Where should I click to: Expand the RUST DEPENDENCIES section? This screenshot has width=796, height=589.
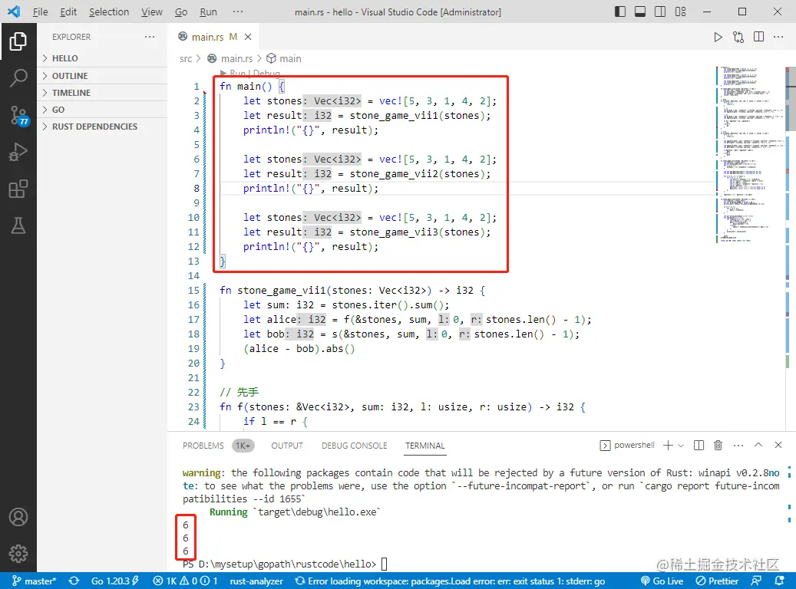click(x=102, y=127)
